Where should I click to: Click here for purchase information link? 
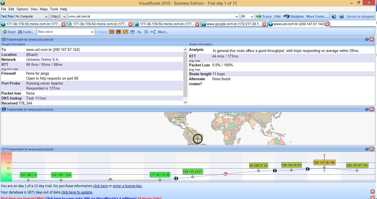(x=100, y=186)
